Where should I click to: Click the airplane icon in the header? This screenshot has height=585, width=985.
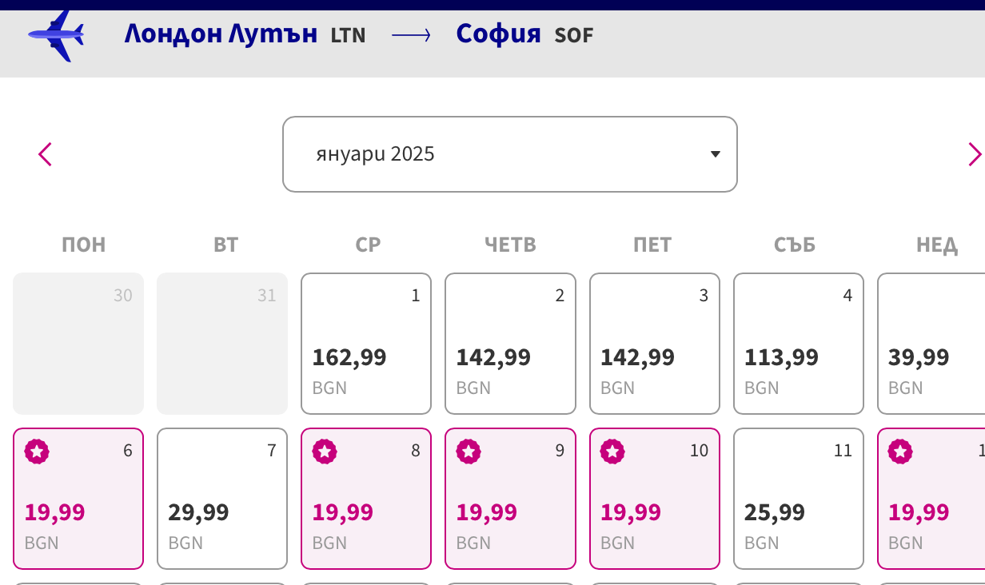[x=56, y=36]
